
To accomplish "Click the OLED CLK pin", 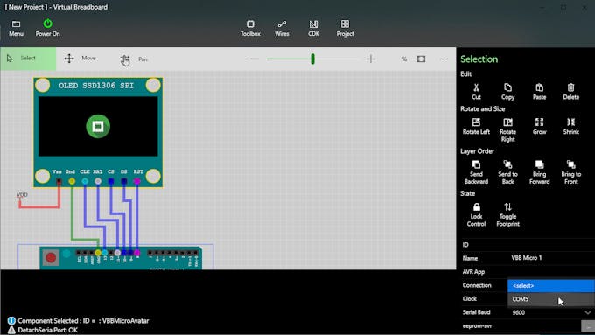I will point(85,181).
